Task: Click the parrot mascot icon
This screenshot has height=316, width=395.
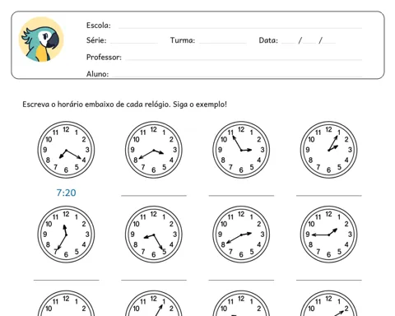Action: pyautogui.click(x=41, y=39)
